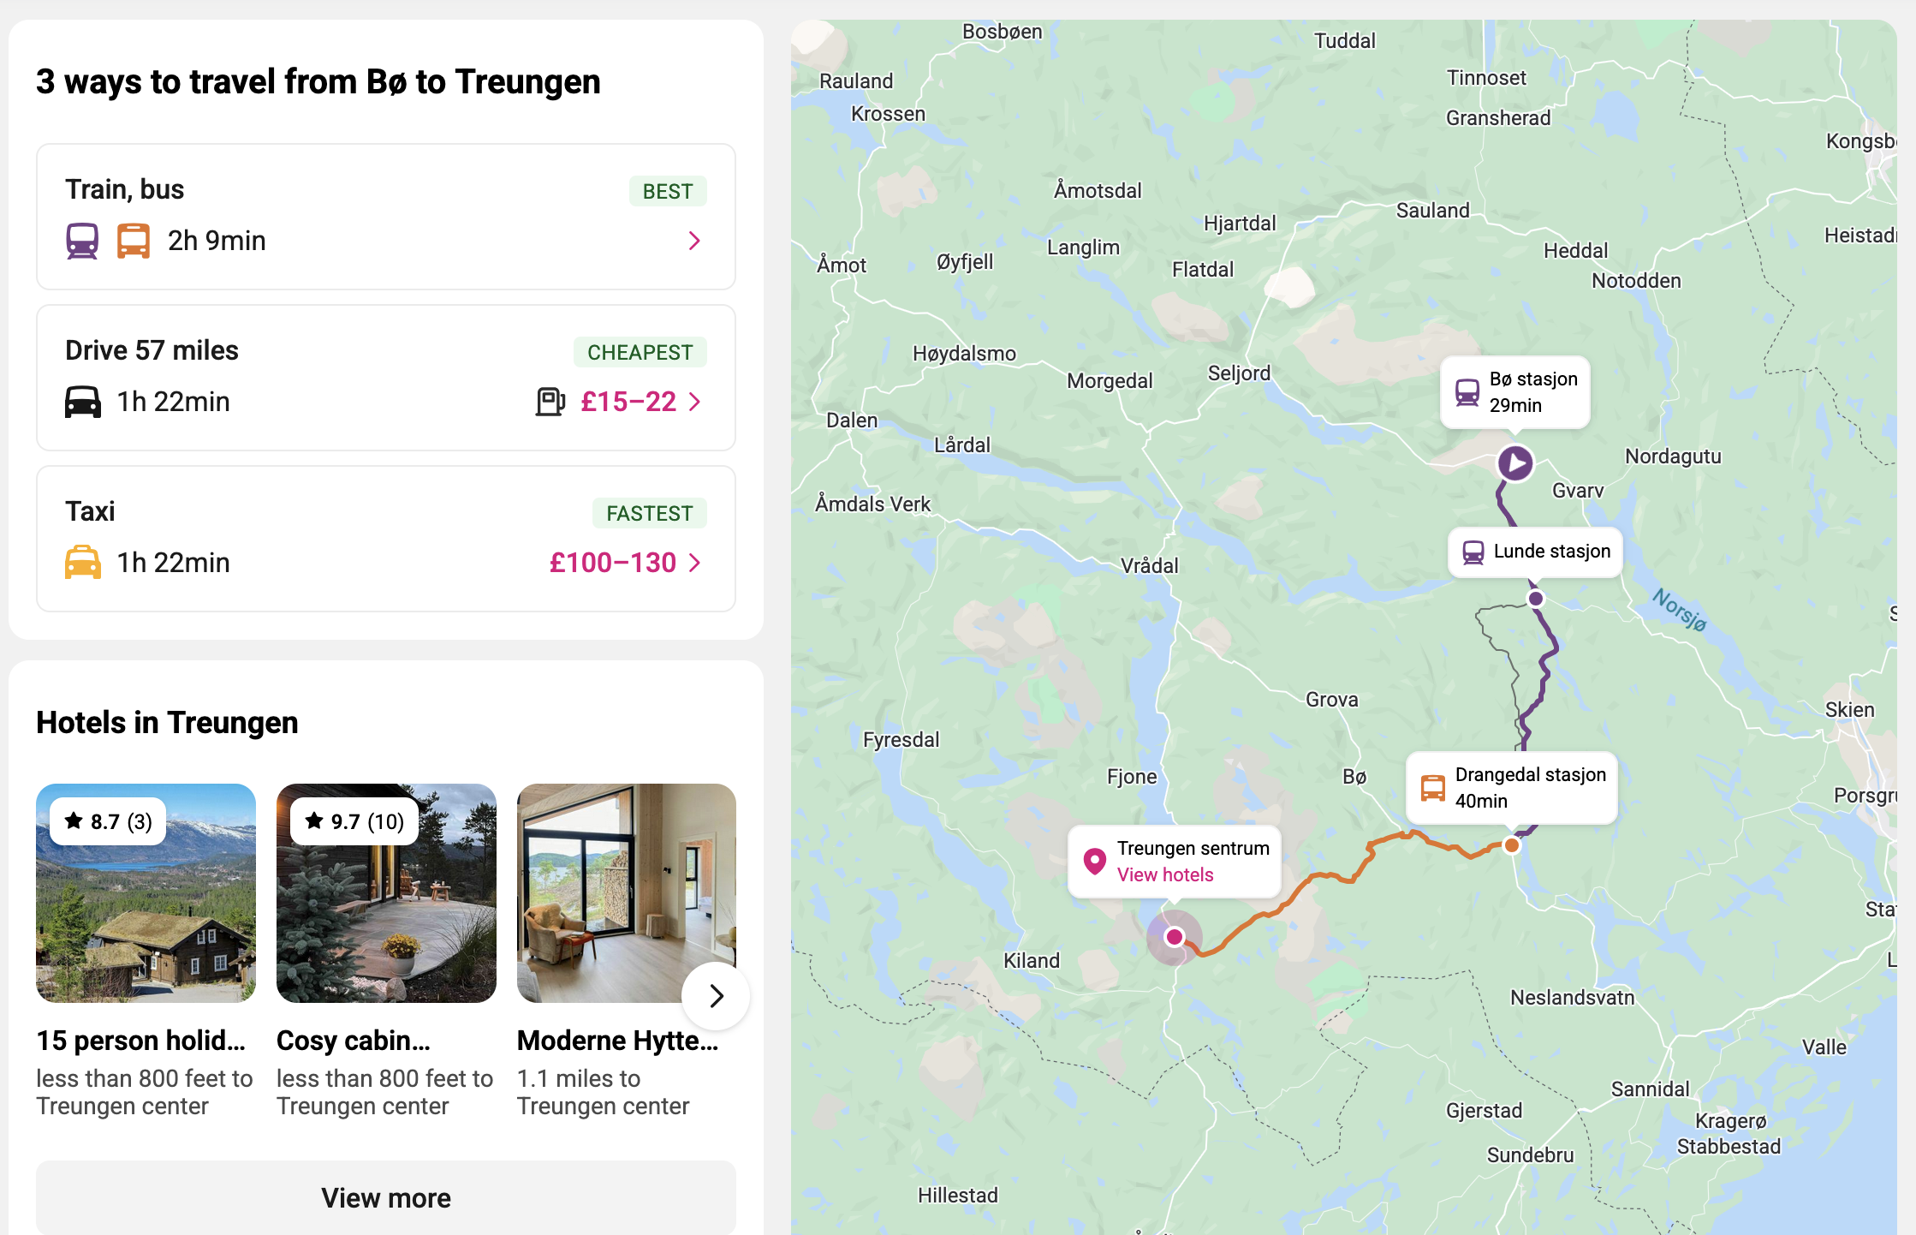Viewport: 1916px width, 1235px height.
Task: Open View hotels link on map popup
Action: [1165, 874]
